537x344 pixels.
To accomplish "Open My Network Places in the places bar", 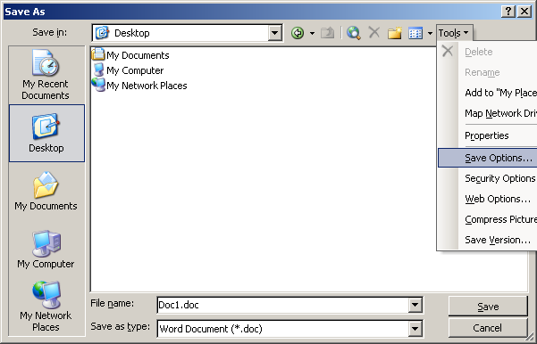I will pyautogui.click(x=46, y=307).
